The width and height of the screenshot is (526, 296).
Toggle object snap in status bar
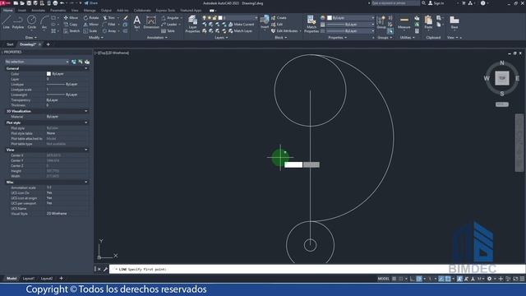(448, 279)
